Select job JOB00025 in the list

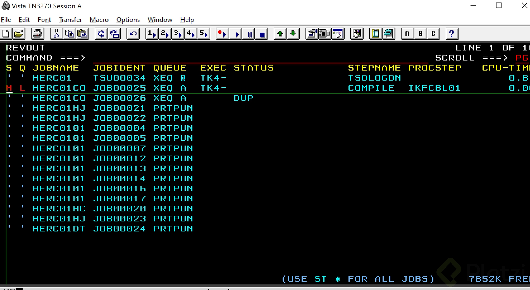coord(119,88)
